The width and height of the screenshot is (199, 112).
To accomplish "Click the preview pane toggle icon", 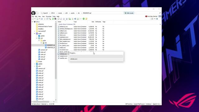I will pyautogui.click(x=157, y=19).
